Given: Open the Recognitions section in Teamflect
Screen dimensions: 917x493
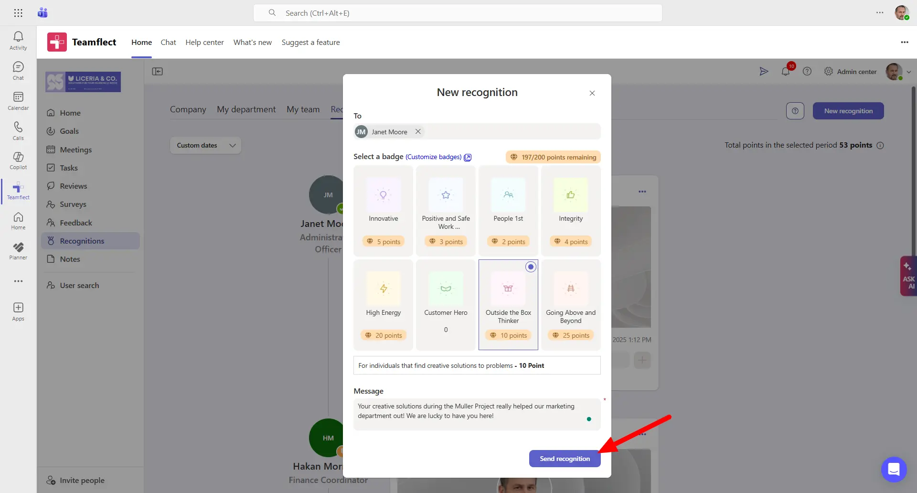Looking at the screenshot, I should click(x=82, y=241).
